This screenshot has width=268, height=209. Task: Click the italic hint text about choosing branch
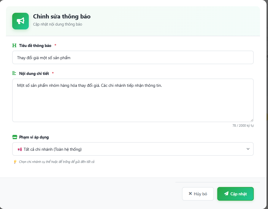pos(56,162)
